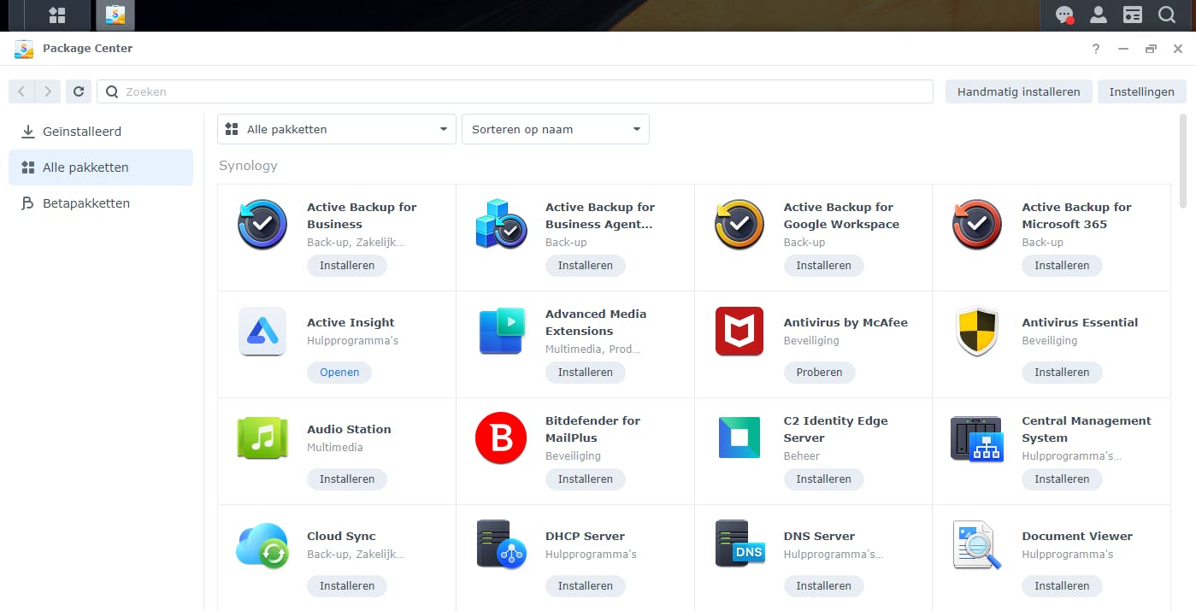Select Package Center icon in taskbar

(115, 15)
